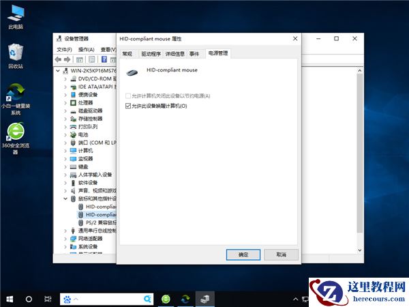409x307 pixels.
Task: Expand the 系统设备 node
Action: [x=65, y=246]
